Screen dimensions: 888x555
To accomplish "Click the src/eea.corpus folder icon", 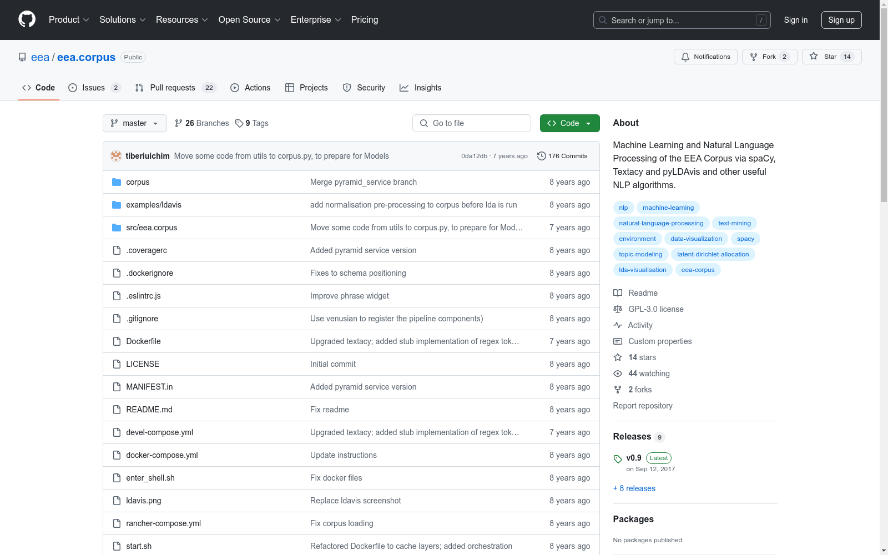I will point(117,228).
